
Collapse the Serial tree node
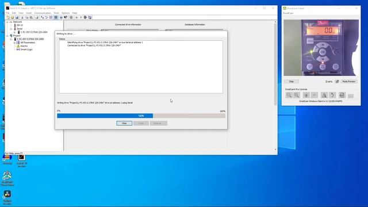click(11, 29)
